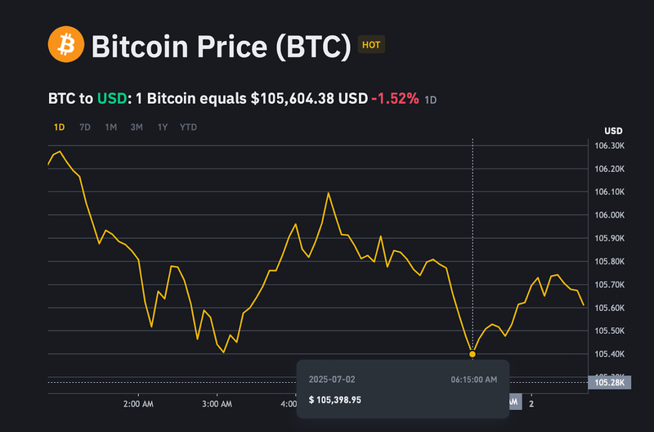Open the 1Y price history tab
Screen dimensions: 654x432
163,127
